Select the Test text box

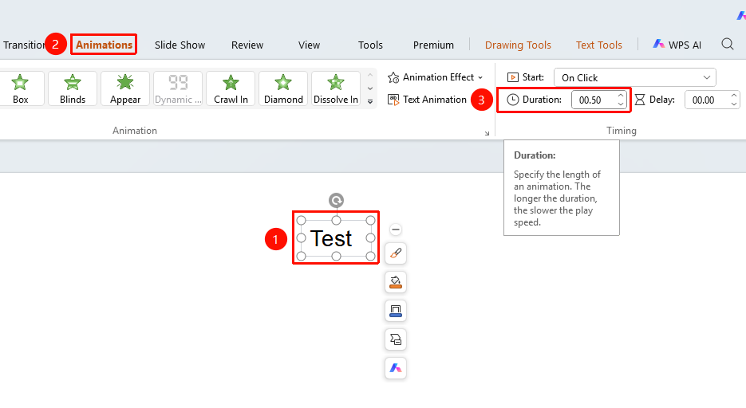click(x=336, y=238)
